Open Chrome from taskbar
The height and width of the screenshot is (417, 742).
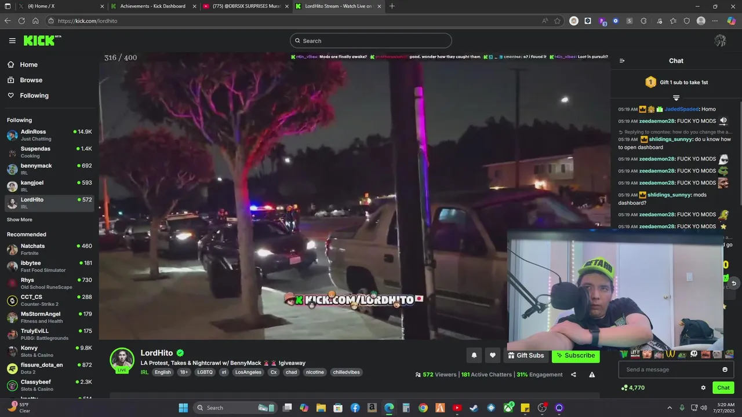pos(423,408)
